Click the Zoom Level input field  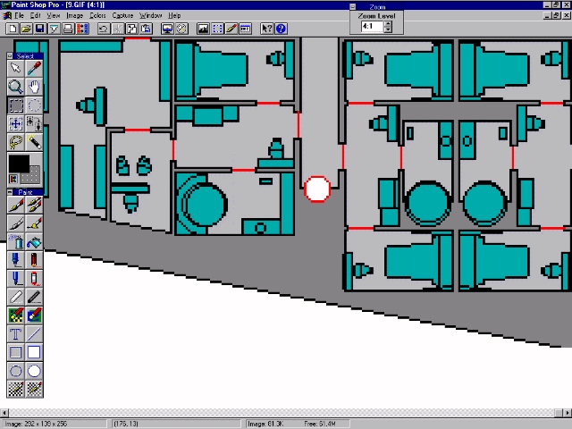371,26
